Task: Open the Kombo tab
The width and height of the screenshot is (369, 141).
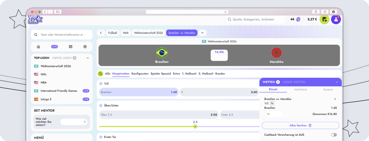Action: (x=220, y=74)
